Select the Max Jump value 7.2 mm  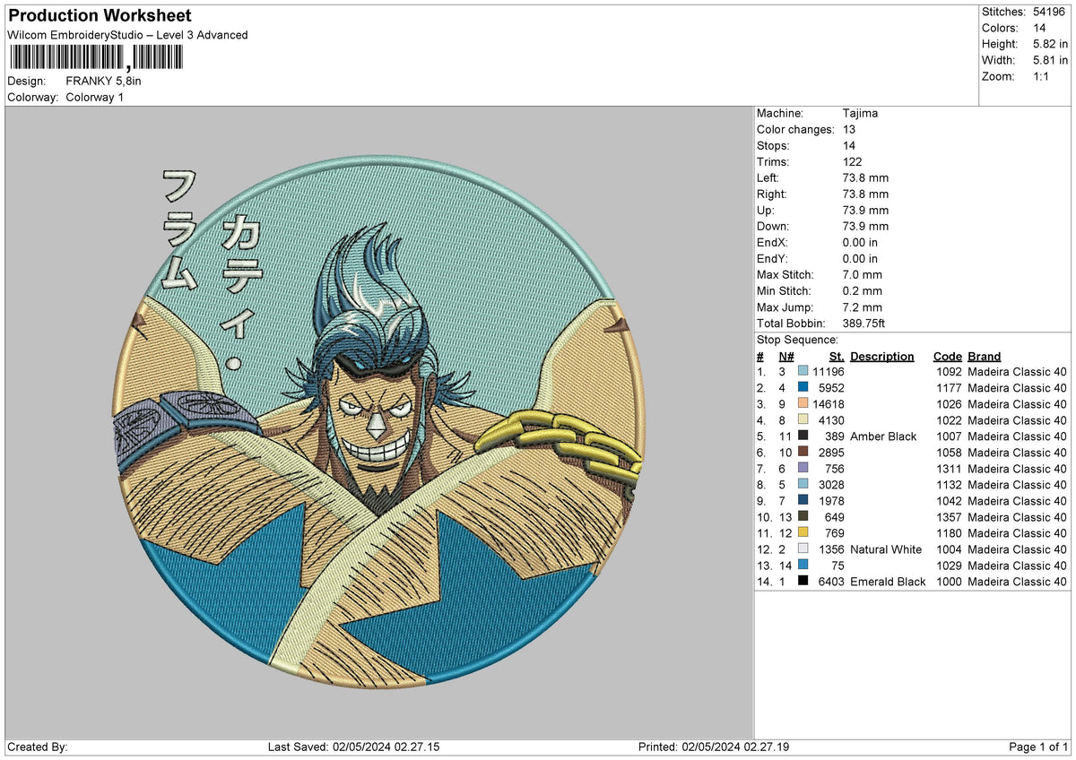click(862, 307)
